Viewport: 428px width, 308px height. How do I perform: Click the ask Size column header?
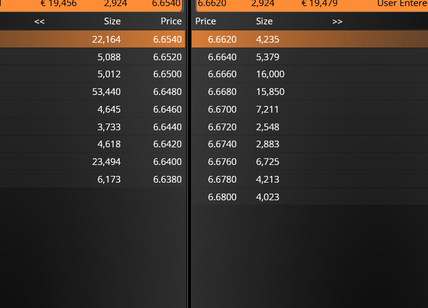(x=264, y=21)
